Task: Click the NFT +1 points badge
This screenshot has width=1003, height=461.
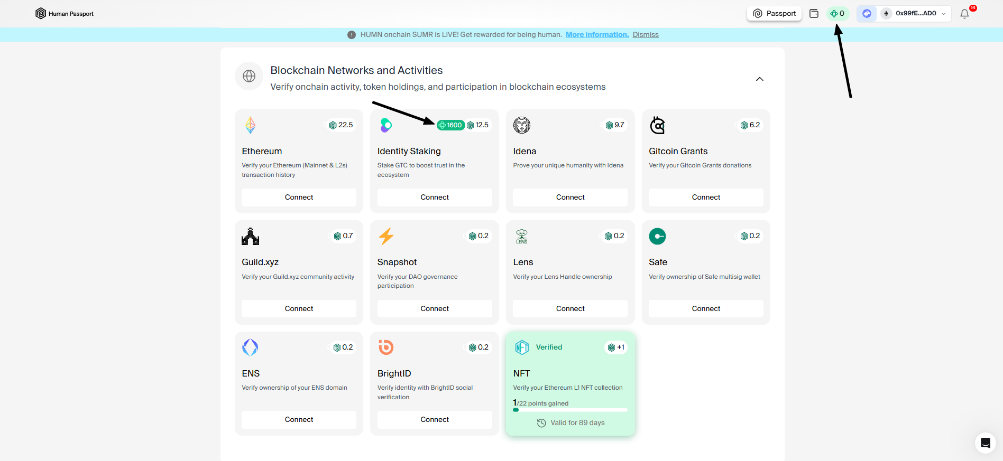Action: (x=616, y=347)
